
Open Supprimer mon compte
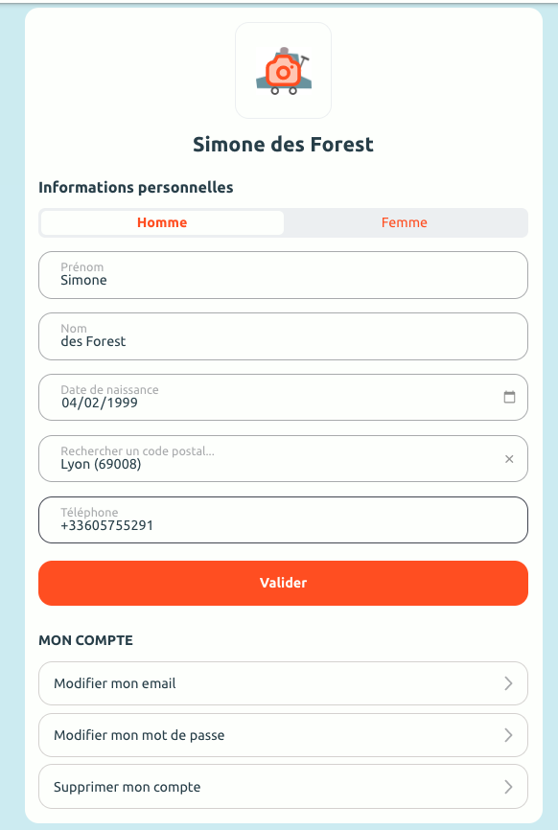coord(283,787)
